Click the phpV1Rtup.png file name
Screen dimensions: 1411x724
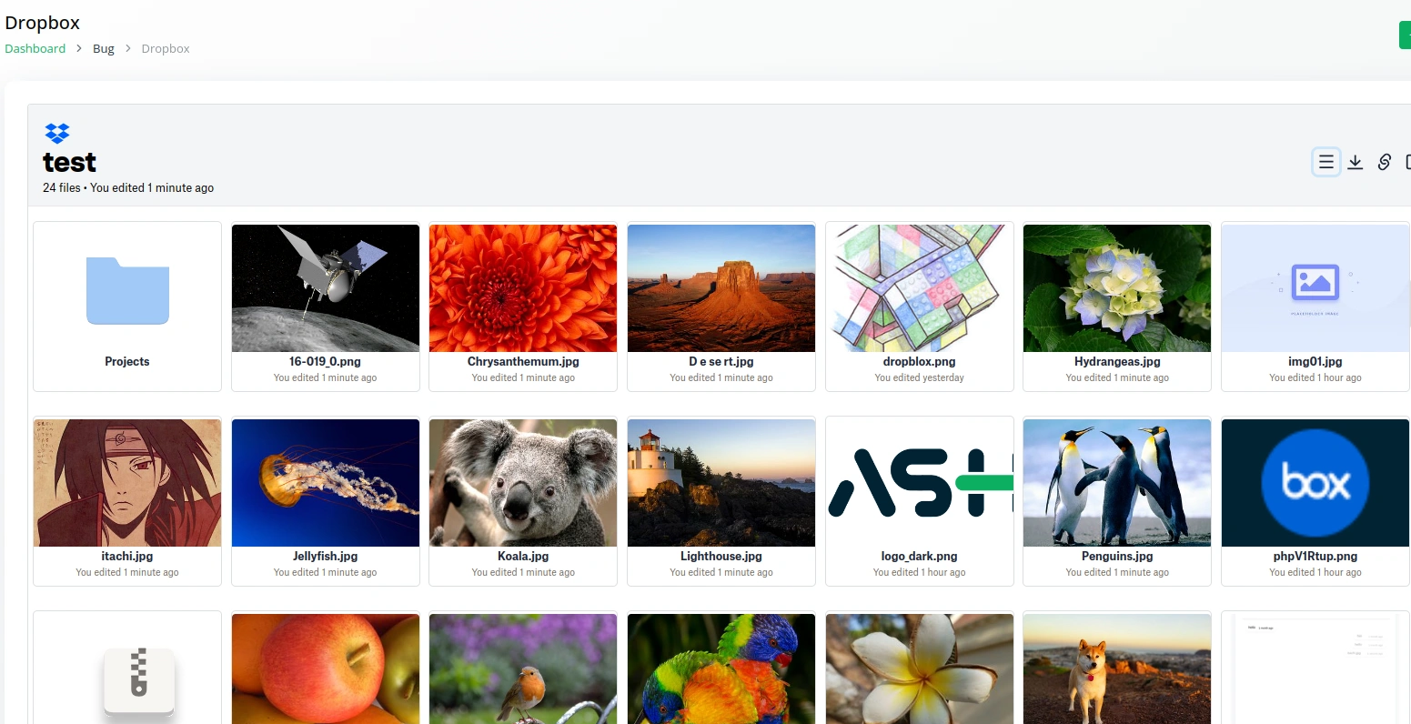(1315, 556)
